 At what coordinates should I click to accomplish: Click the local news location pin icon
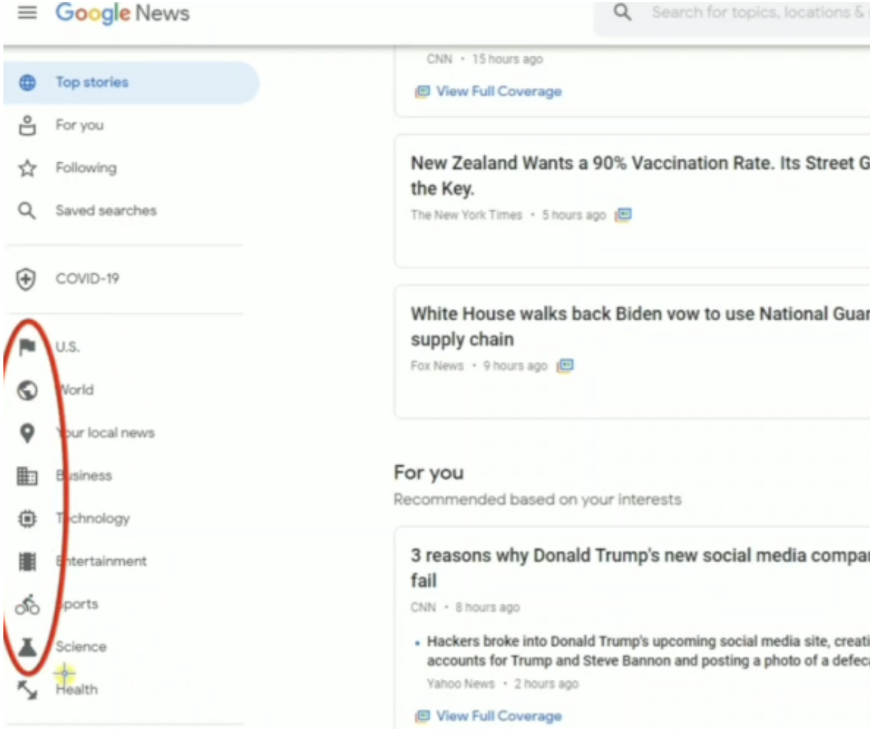pyautogui.click(x=27, y=433)
